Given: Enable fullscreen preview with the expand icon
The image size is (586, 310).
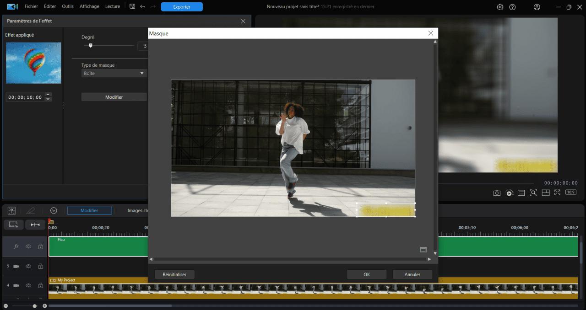Looking at the screenshot, I should tap(558, 192).
